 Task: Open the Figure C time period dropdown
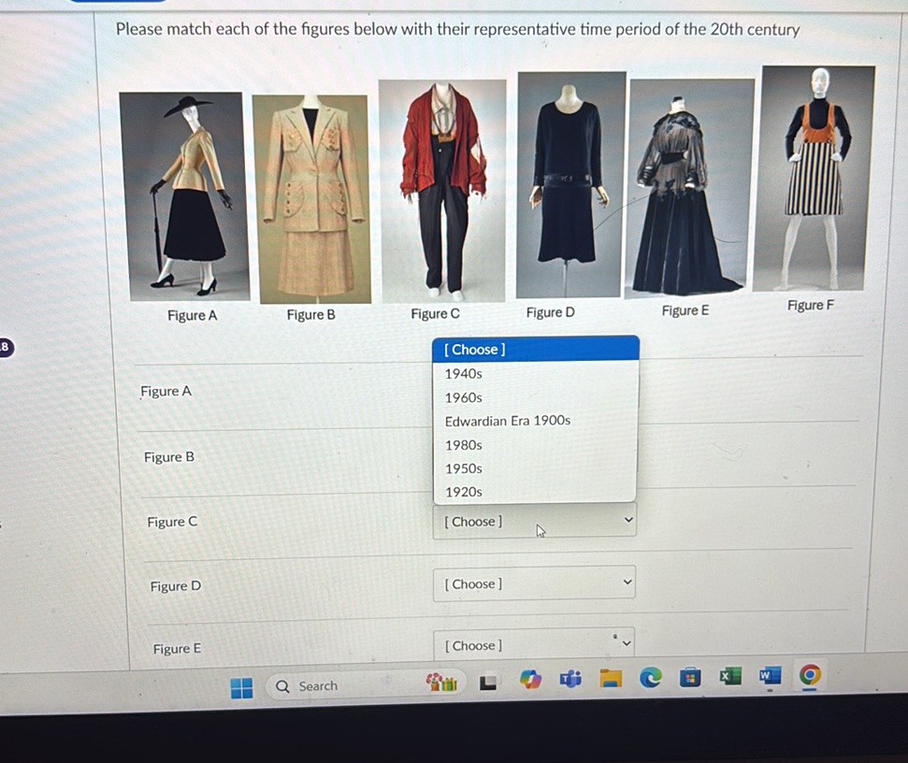pyautogui.click(x=534, y=521)
